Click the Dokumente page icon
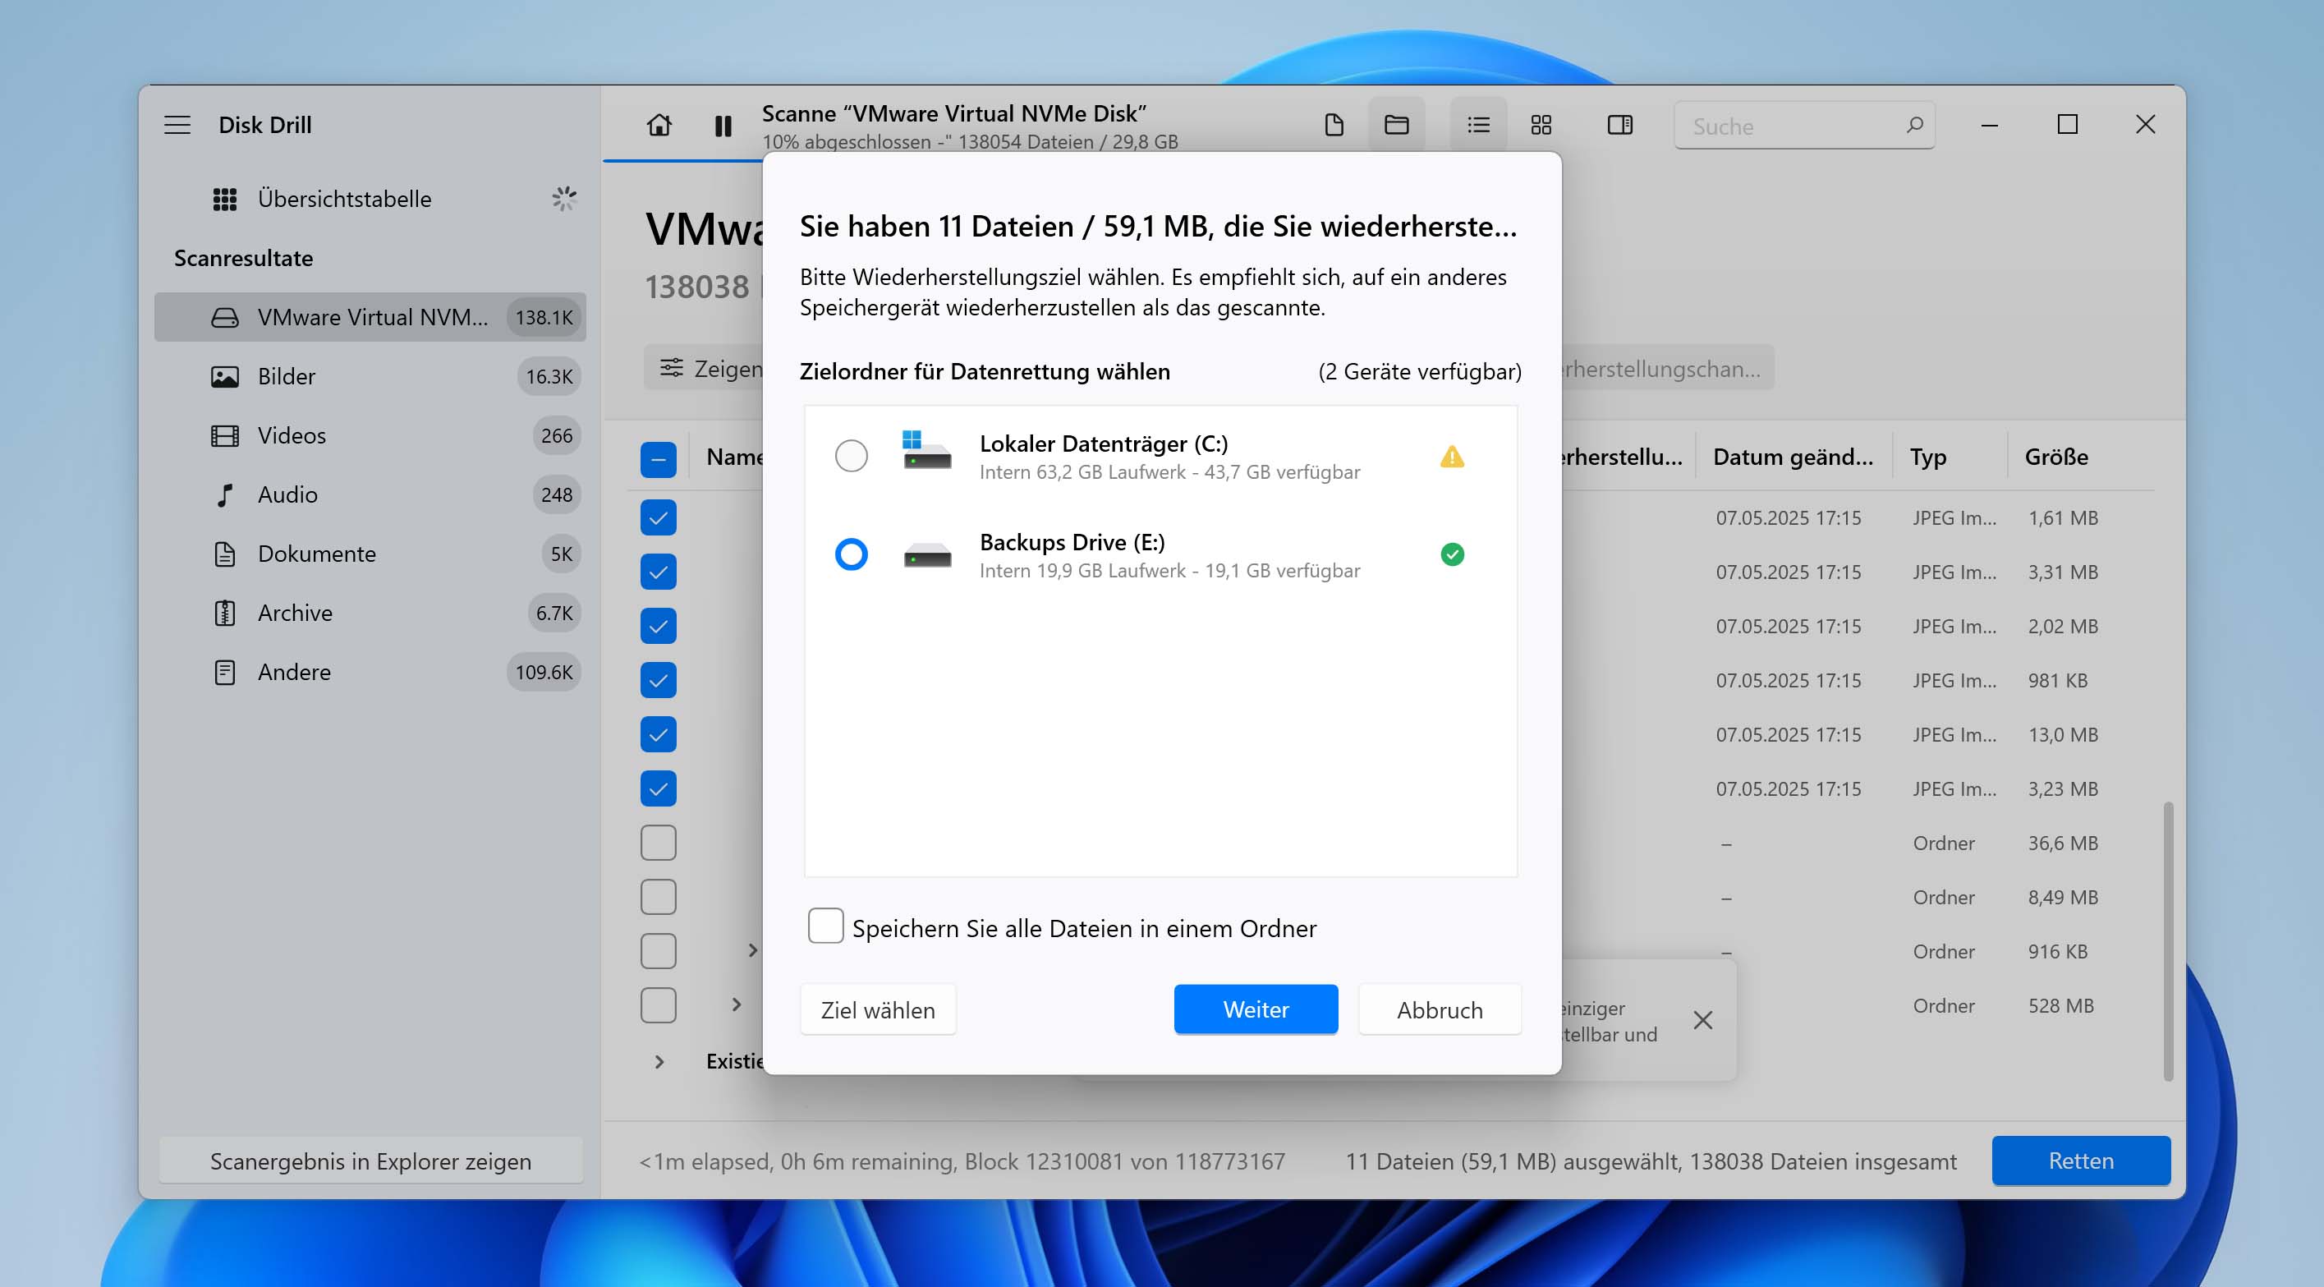2324x1287 pixels. pyautogui.click(x=225, y=554)
